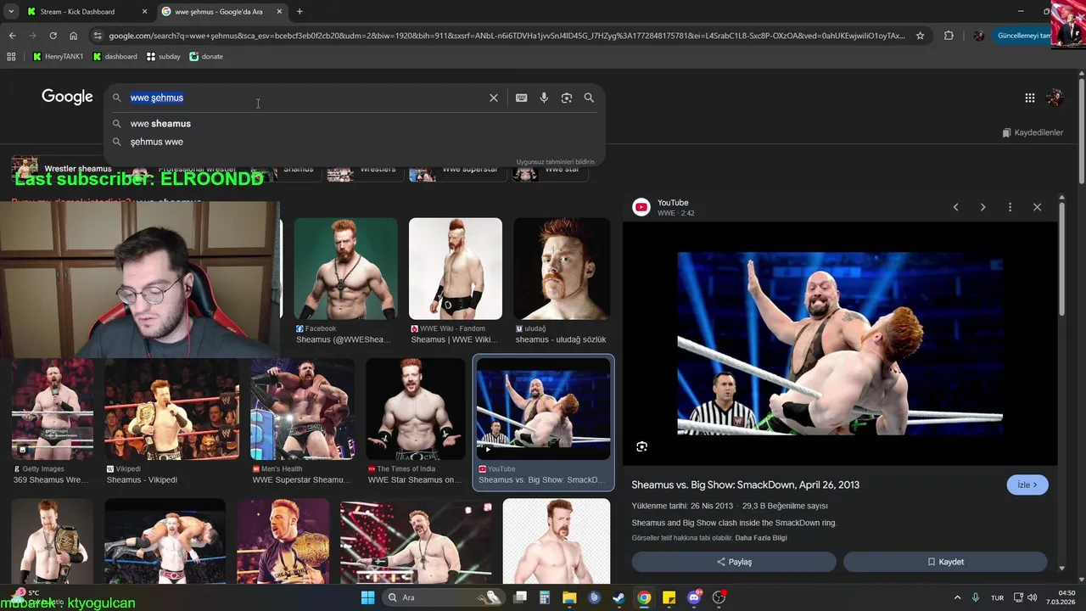Image resolution: width=1086 pixels, height=611 pixels.
Task: Open the Daha Fazla Bilgi link
Action: (x=761, y=538)
